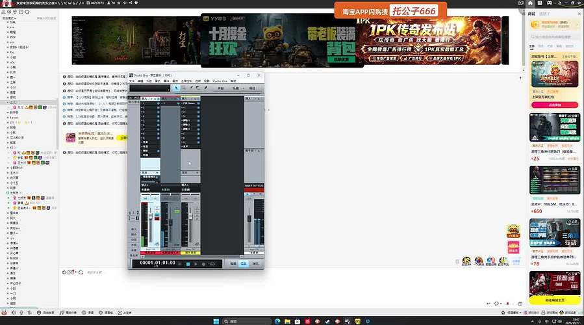Toggle top insert power on third mixer channel
The image size is (584, 325).
199,103
